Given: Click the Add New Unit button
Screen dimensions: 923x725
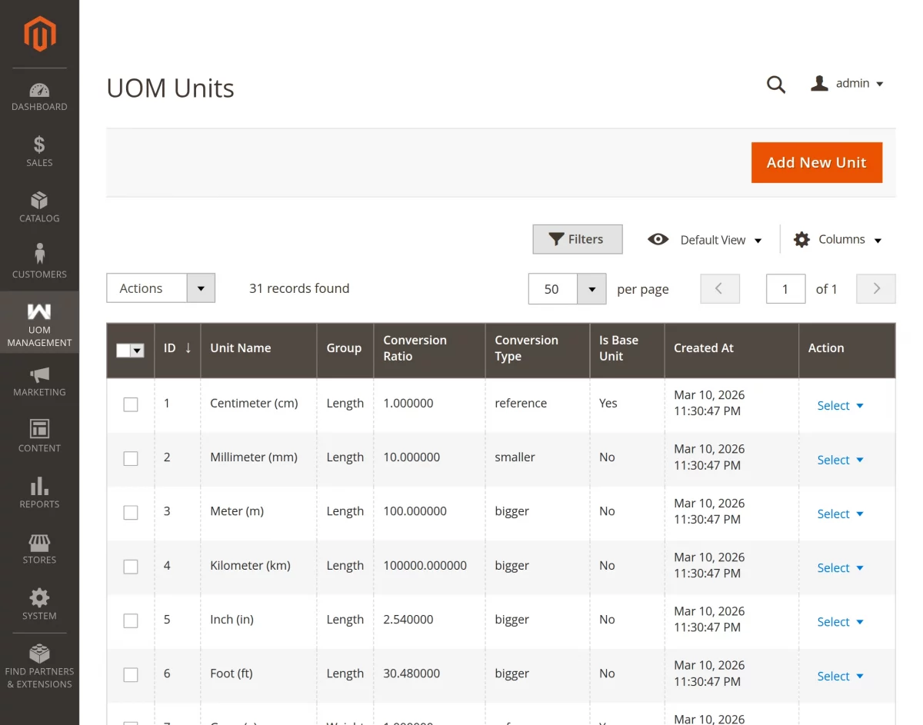Looking at the screenshot, I should pos(817,162).
